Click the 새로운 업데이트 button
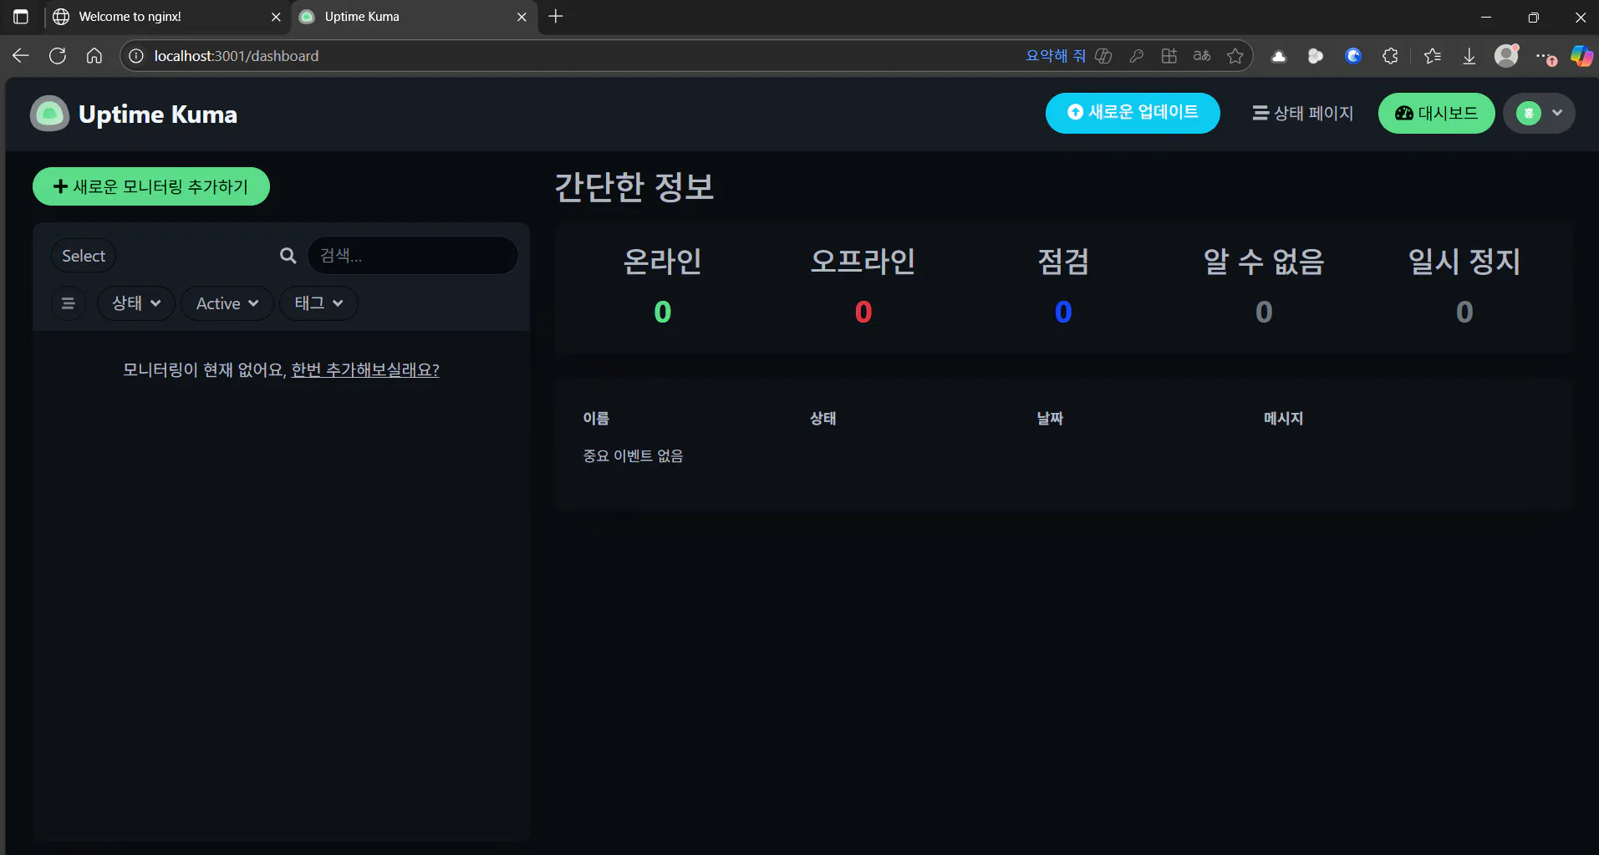The height and width of the screenshot is (855, 1599). [1133, 113]
